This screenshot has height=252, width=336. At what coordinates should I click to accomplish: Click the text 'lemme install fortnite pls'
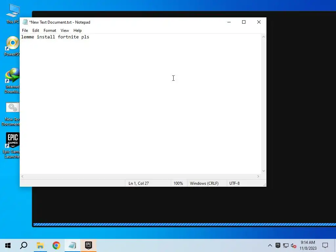(55, 37)
